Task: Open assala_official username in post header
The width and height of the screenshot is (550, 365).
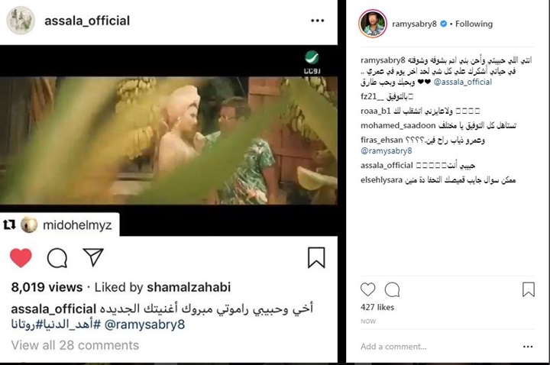Action: 87,21
